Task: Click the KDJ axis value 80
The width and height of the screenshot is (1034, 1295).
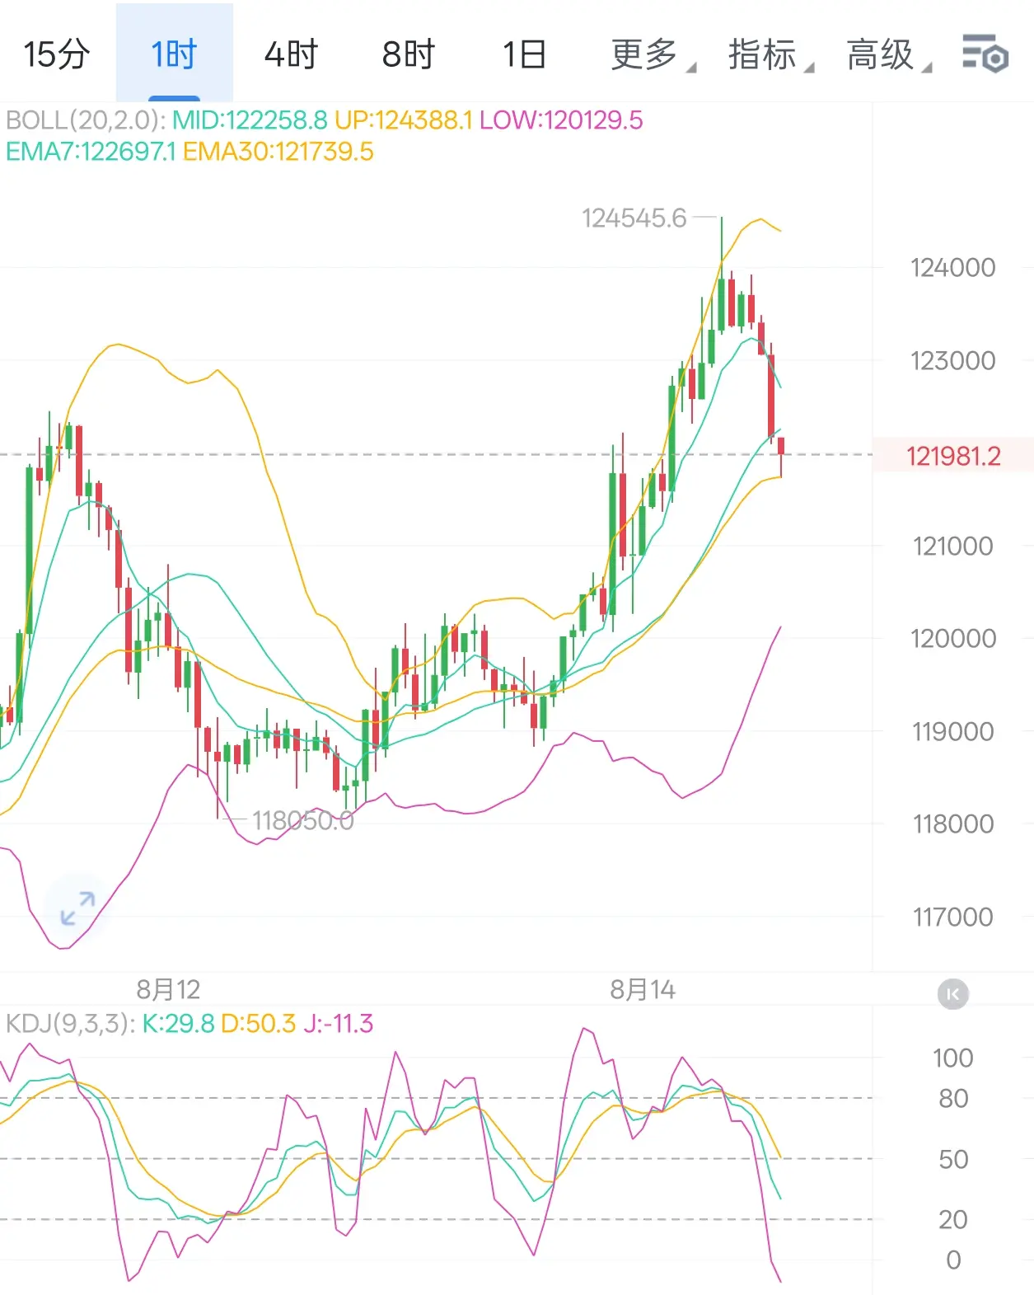Action: click(x=953, y=1099)
